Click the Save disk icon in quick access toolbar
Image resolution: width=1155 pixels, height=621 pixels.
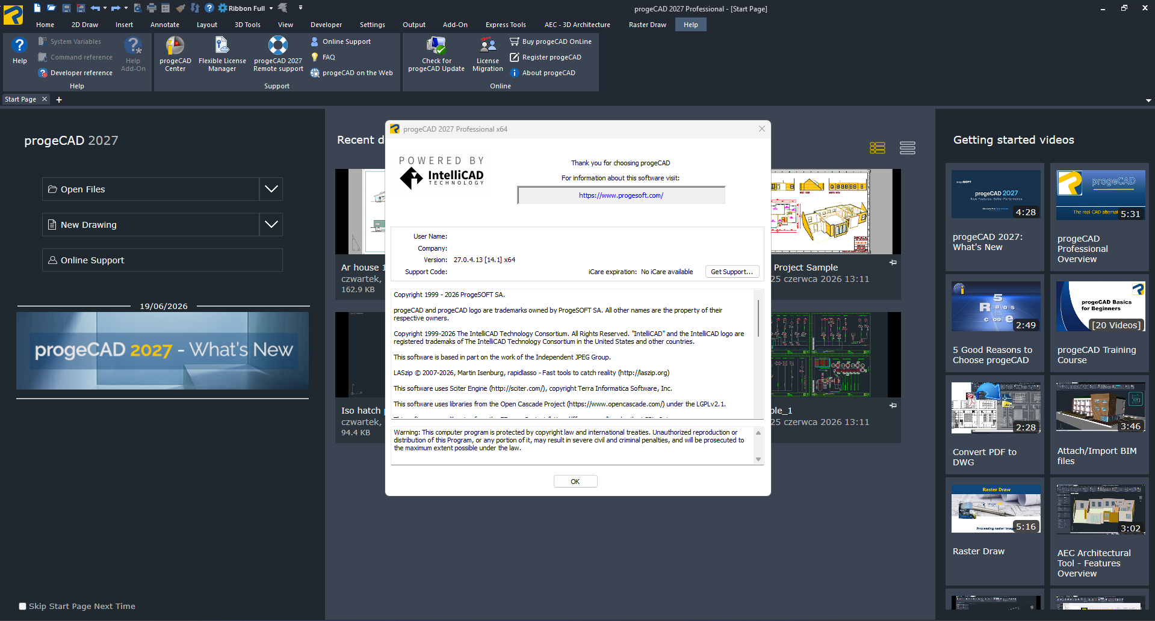pyautogui.click(x=66, y=8)
